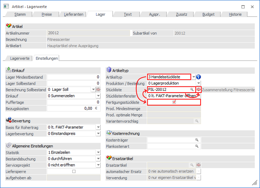Click the red arrow next to Ersatzartikel
Image resolution: width=260 pixels, height=188 pixels.
point(199,165)
